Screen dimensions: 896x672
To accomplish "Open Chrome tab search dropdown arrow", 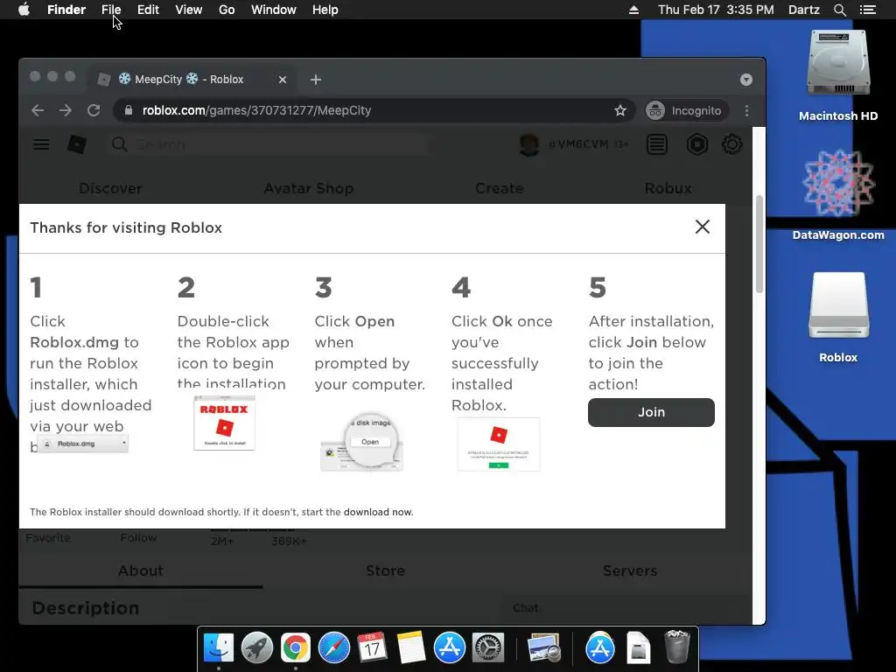I will [745, 80].
